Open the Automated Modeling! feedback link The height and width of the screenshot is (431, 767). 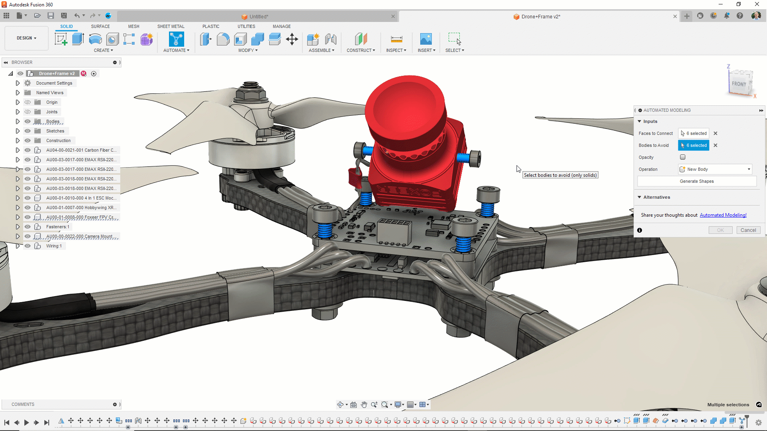[723, 215]
